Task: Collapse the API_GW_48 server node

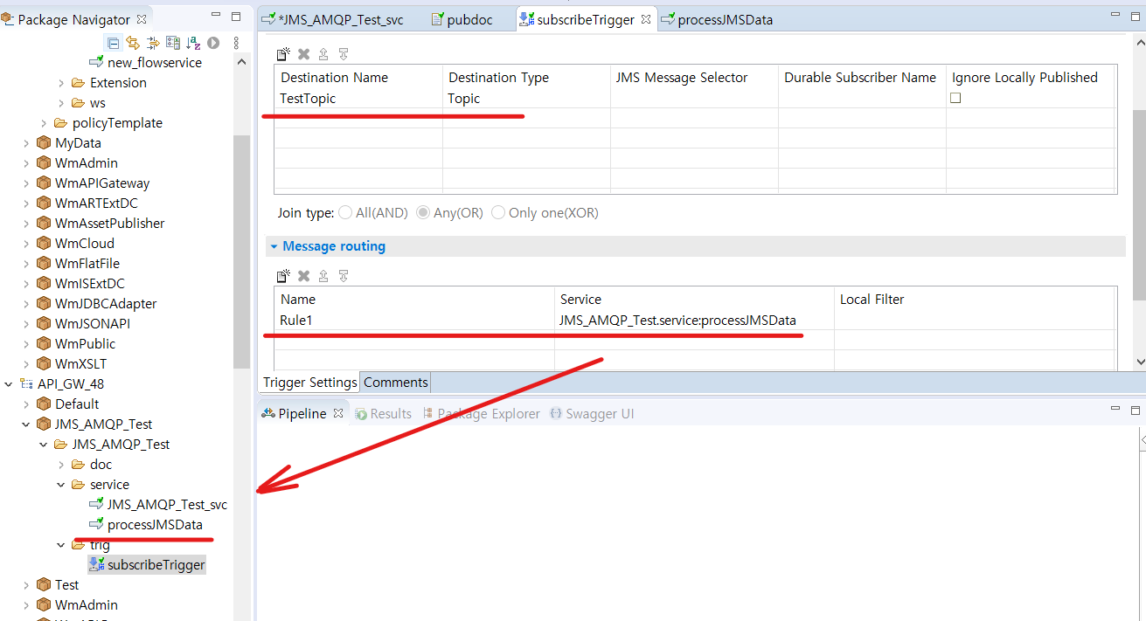Action: click(x=9, y=384)
